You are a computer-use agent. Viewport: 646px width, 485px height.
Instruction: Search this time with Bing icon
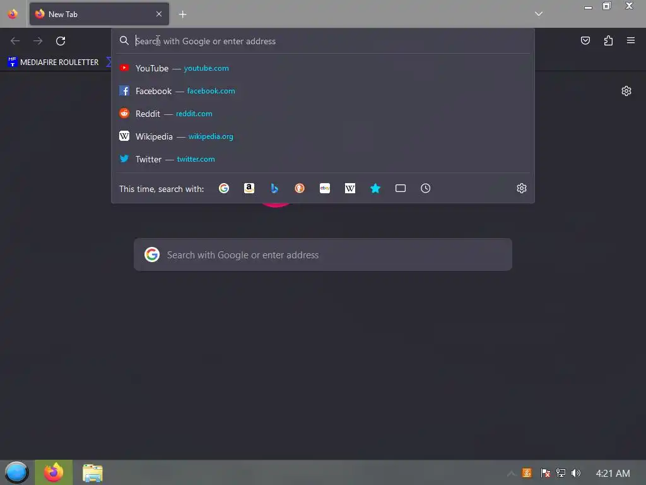tap(274, 188)
